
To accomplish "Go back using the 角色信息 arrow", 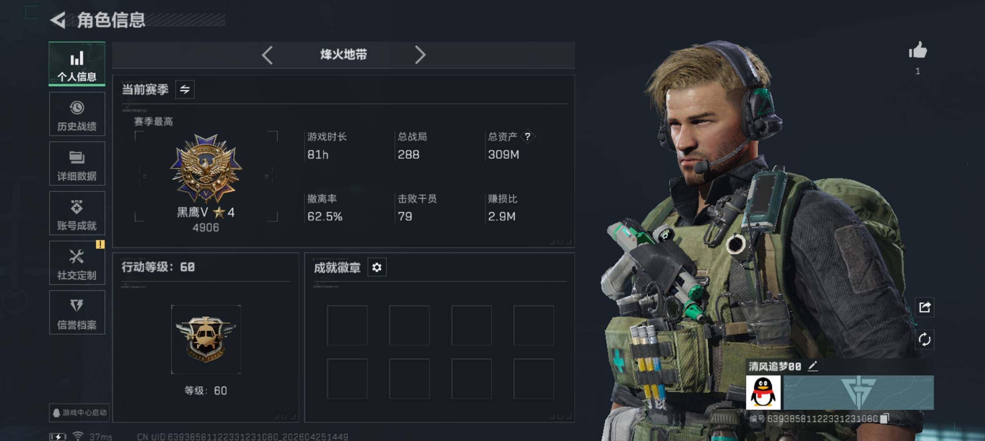I will [58, 20].
